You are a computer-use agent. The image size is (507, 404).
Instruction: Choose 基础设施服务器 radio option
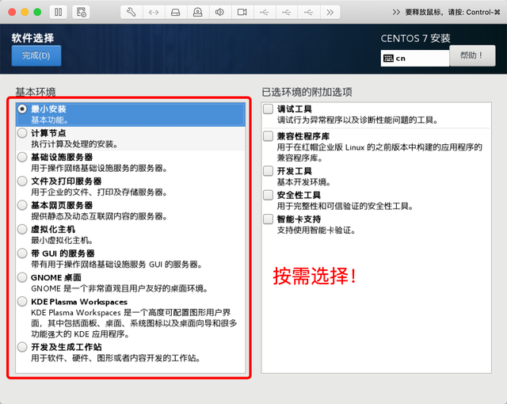pos(22,157)
